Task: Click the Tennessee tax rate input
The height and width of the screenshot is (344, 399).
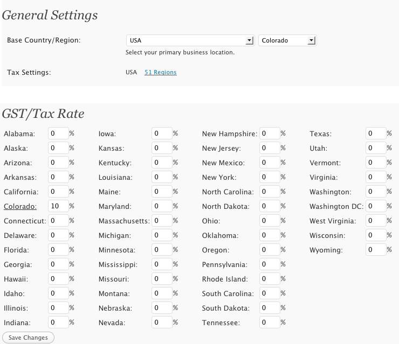Action: point(270,322)
